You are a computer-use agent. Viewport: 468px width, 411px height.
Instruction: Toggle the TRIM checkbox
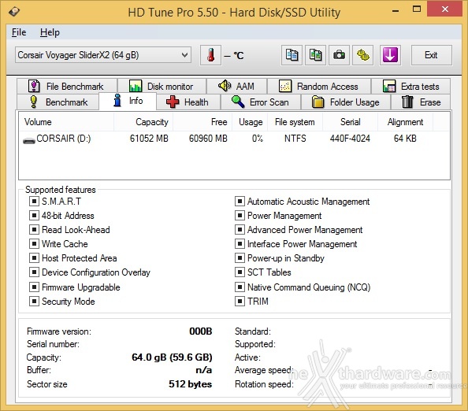[240, 302]
